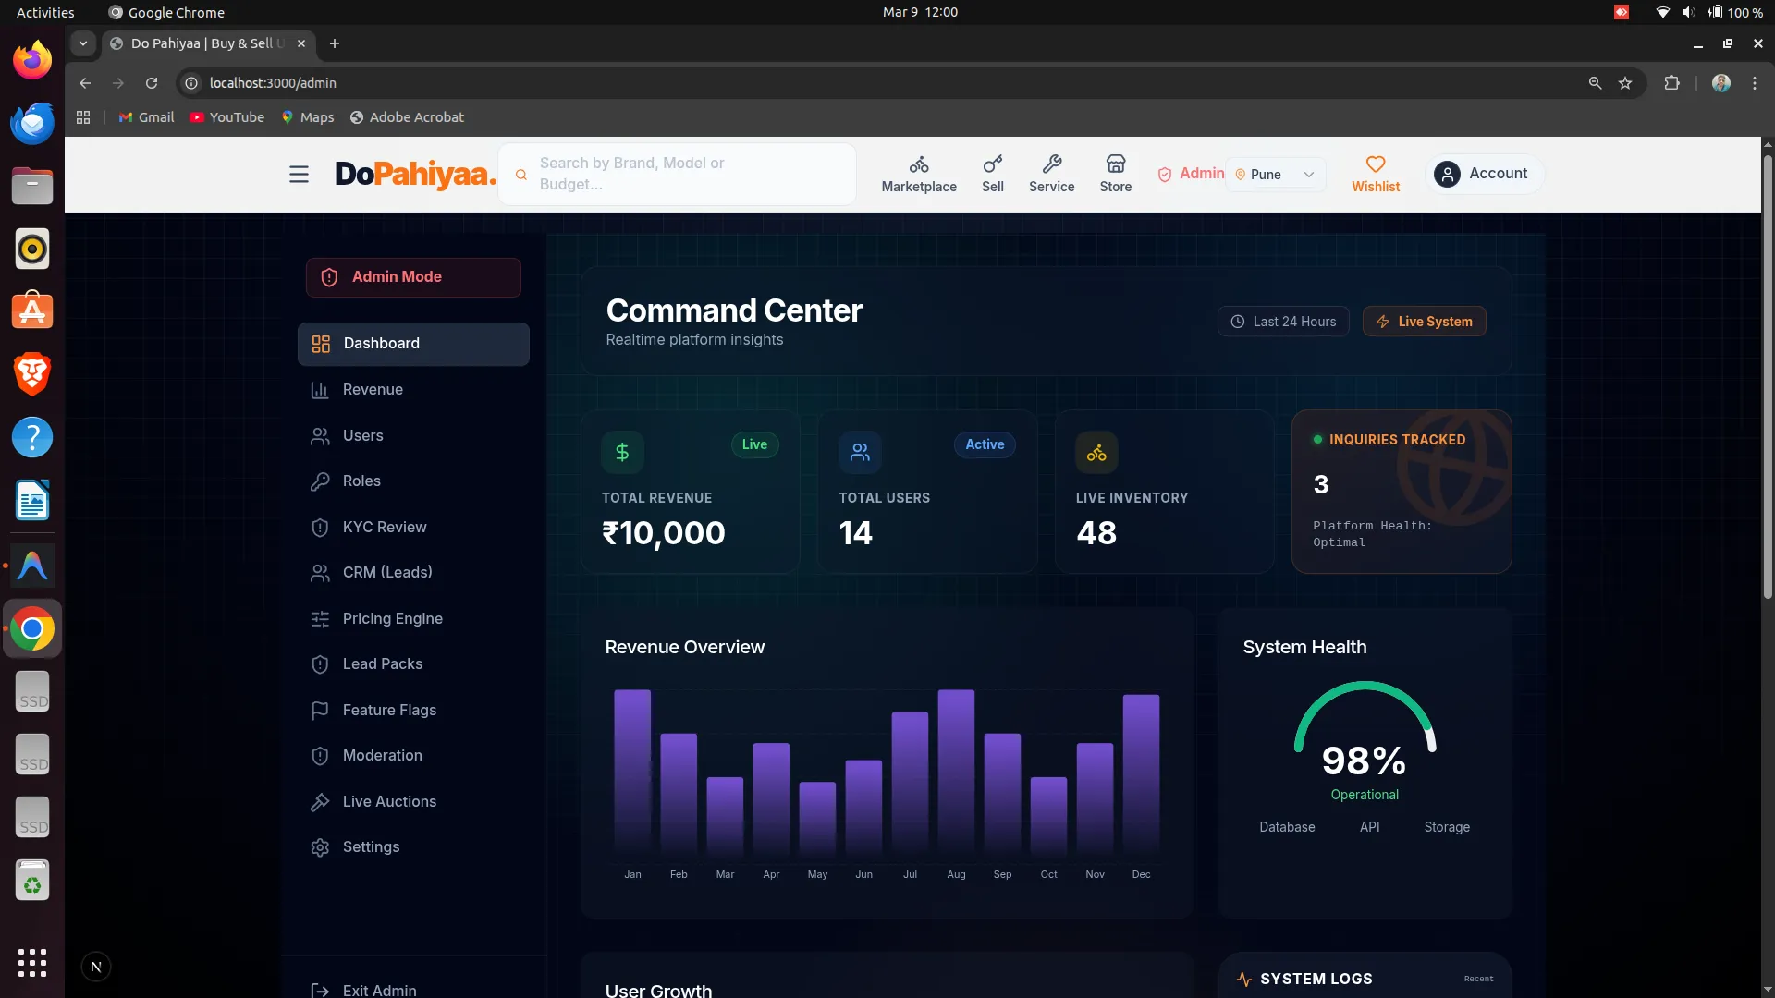Click the Live Inventory bike icon
This screenshot has height=998, width=1775.
coord(1096,453)
